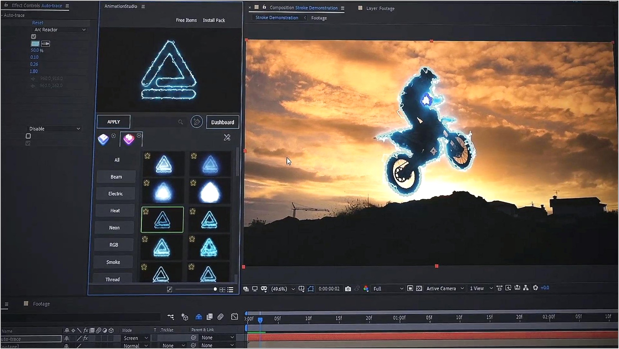This screenshot has width=619, height=349.
Task: Click the Dashboard button in AnimationStudio
Action: click(x=222, y=122)
